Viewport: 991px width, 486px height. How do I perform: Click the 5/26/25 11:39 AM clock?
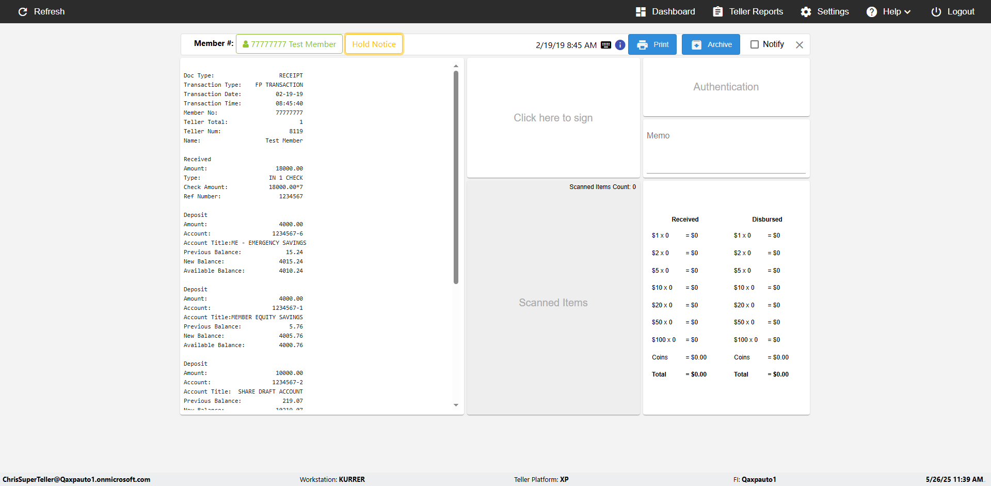954,479
